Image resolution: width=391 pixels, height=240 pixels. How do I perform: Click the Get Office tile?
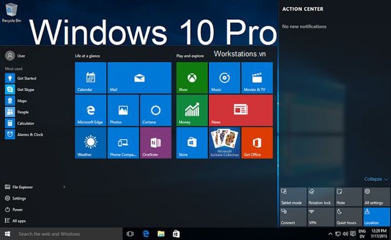[257, 143]
